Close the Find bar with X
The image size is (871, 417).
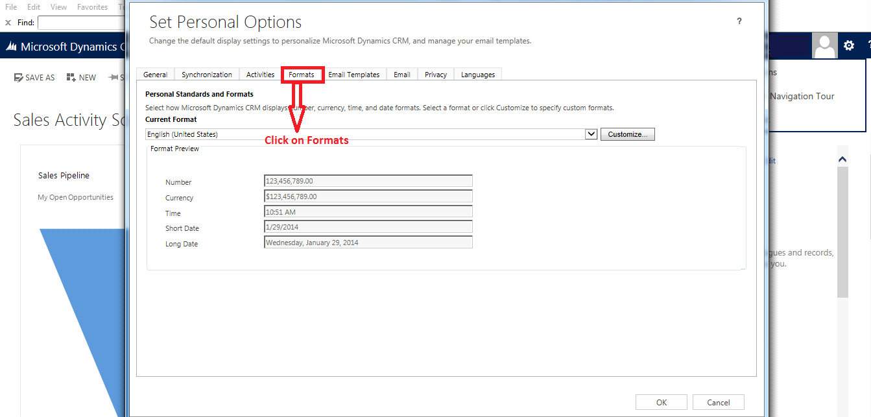click(x=8, y=23)
